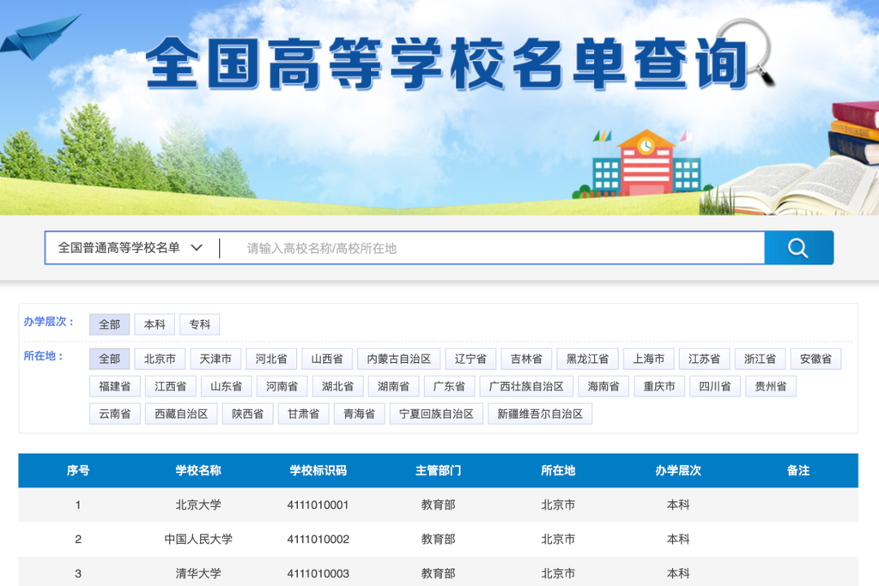The image size is (879, 586).
Task: Filter by 本科 level
Action: (x=155, y=324)
